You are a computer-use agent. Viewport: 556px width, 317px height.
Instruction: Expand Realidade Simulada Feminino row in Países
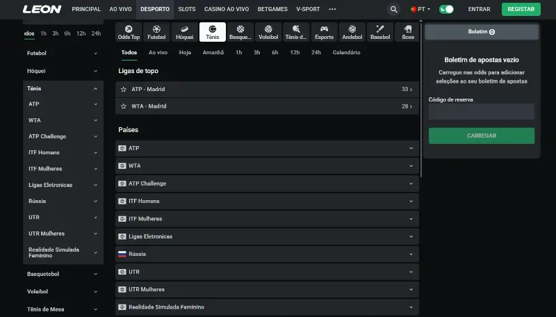(x=267, y=307)
